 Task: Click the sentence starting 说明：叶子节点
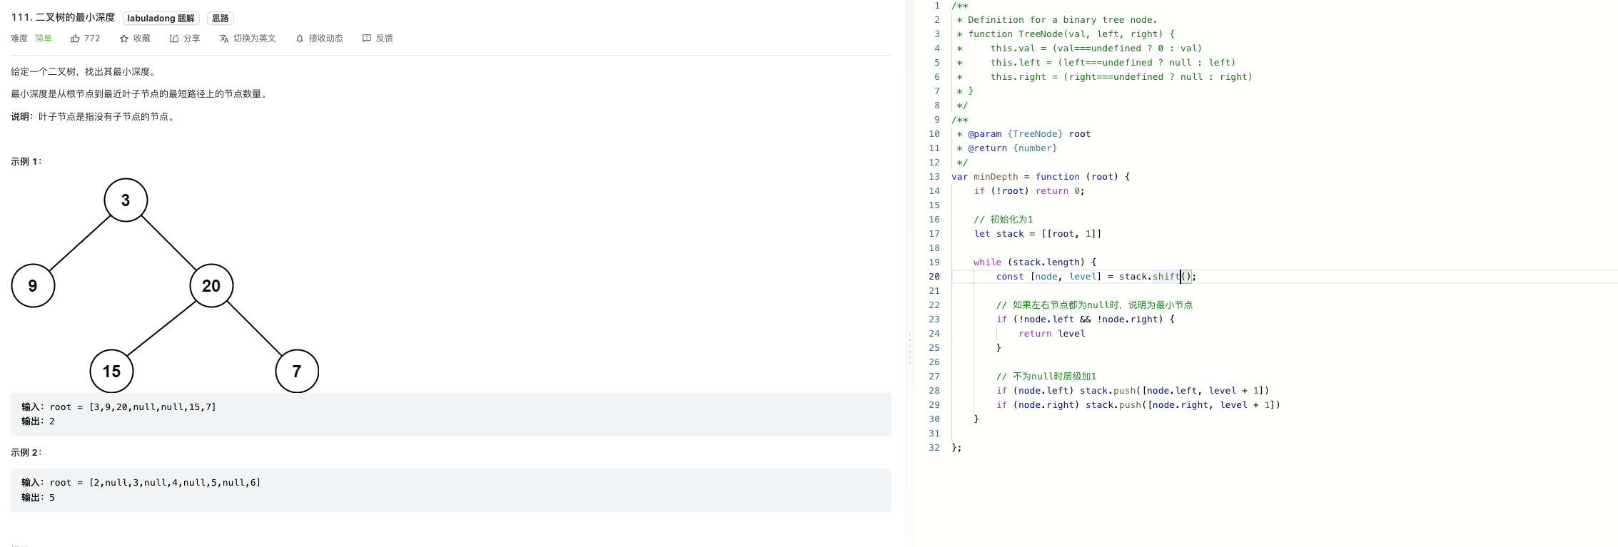pyautogui.click(x=93, y=117)
